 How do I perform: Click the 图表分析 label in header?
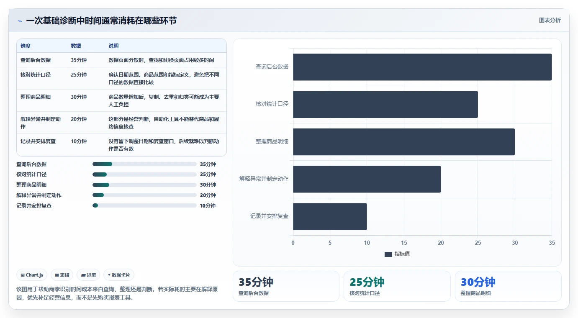pyautogui.click(x=550, y=21)
